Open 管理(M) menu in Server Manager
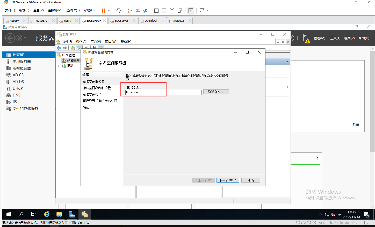Viewport: 375px width, 227px height. click(320, 38)
